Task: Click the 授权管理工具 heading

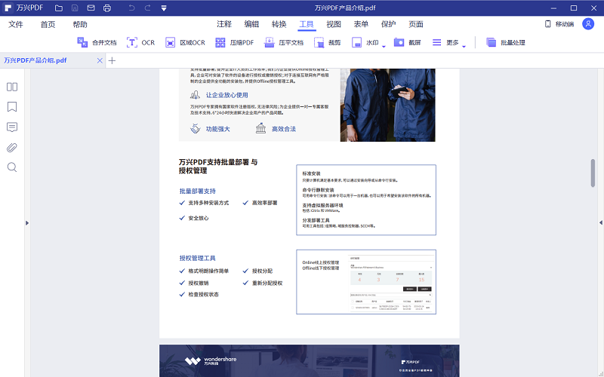Action: click(x=198, y=258)
